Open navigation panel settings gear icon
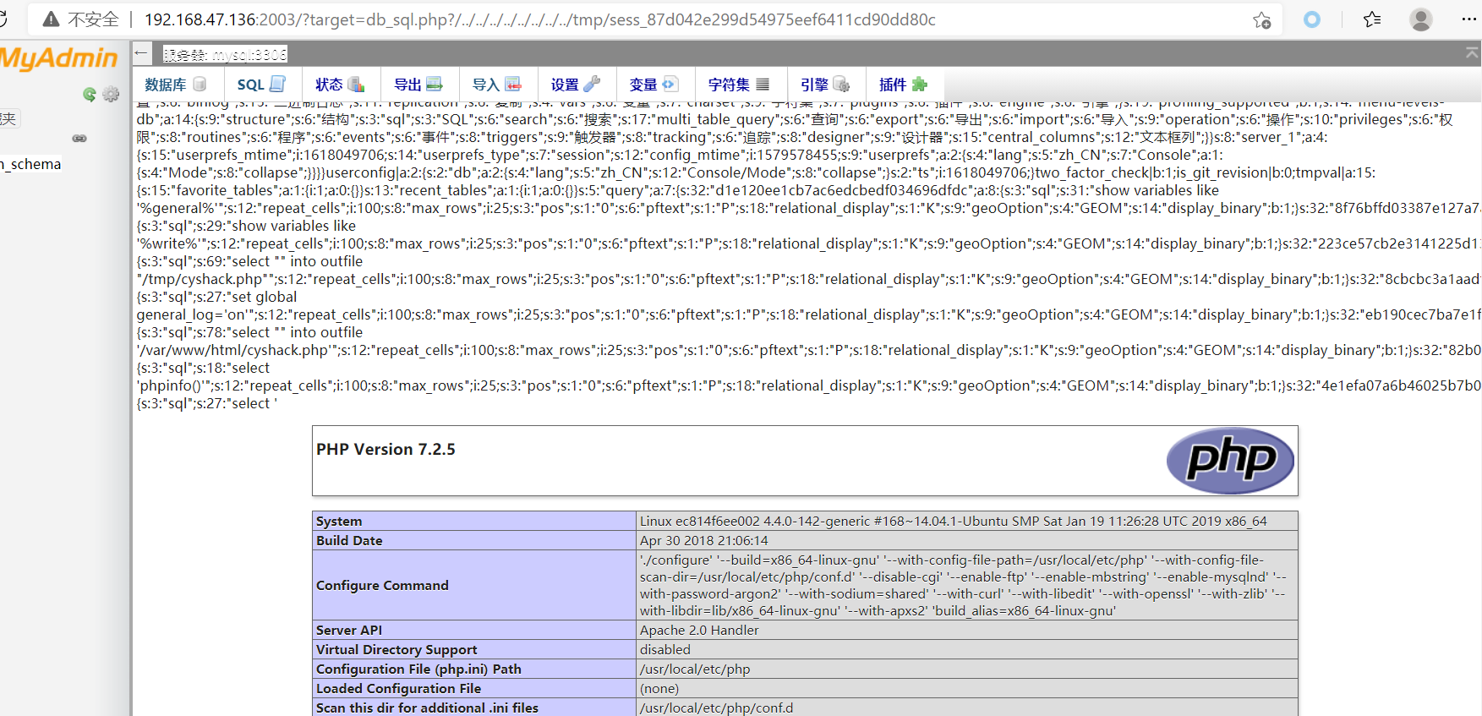 tap(111, 94)
